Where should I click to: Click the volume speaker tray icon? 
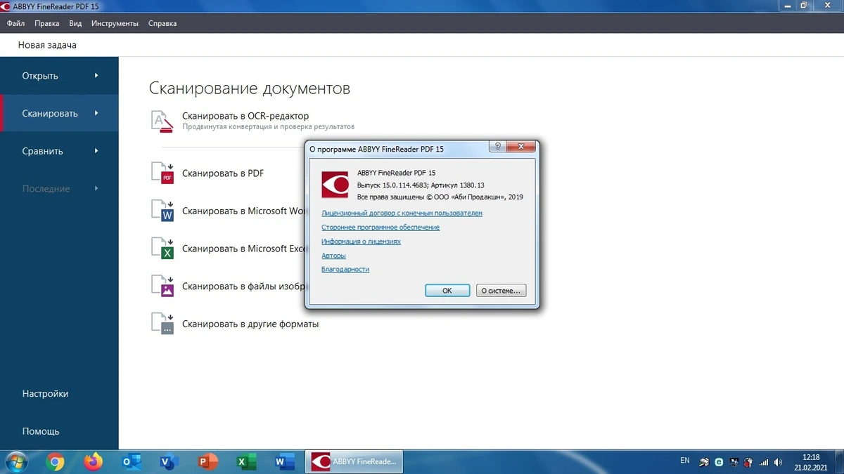coord(778,462)
